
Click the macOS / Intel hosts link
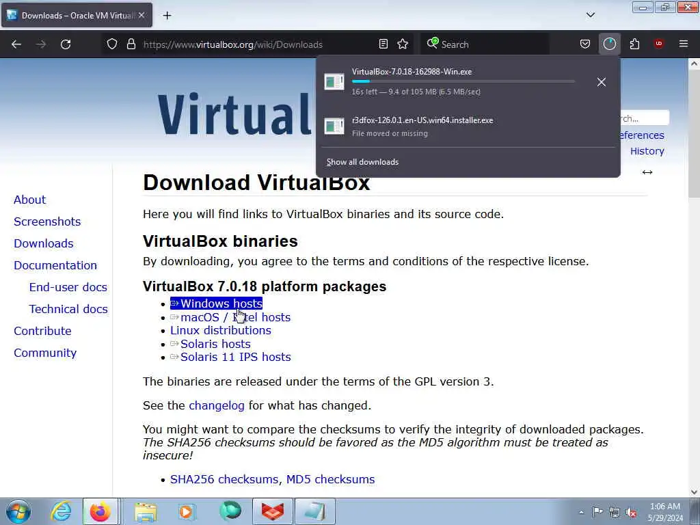(230, 317)
